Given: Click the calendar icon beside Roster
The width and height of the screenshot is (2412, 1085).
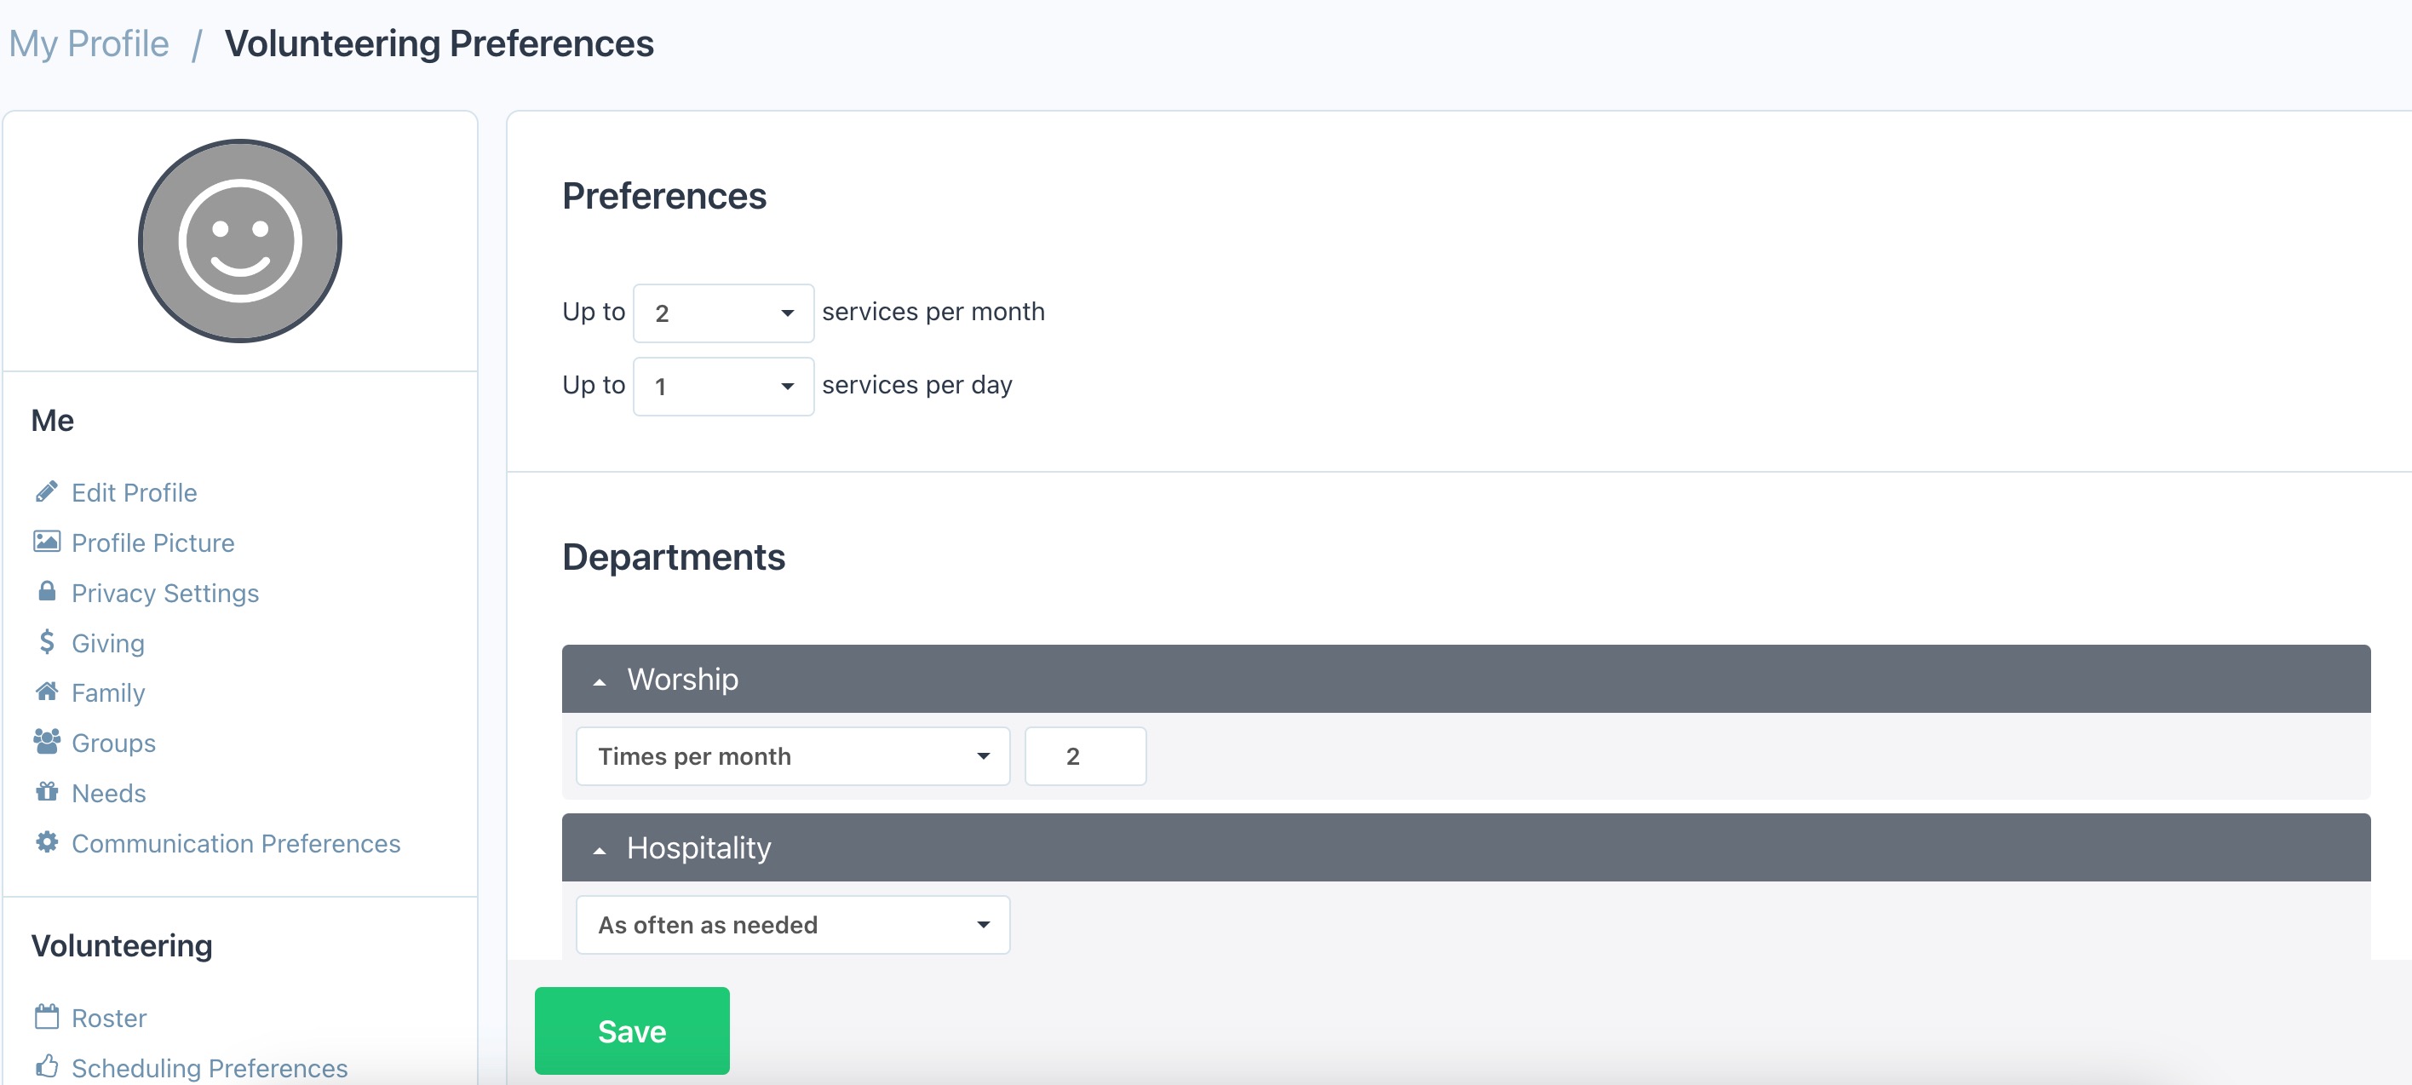Looking at the screenshot, I should pos(47,1017).
